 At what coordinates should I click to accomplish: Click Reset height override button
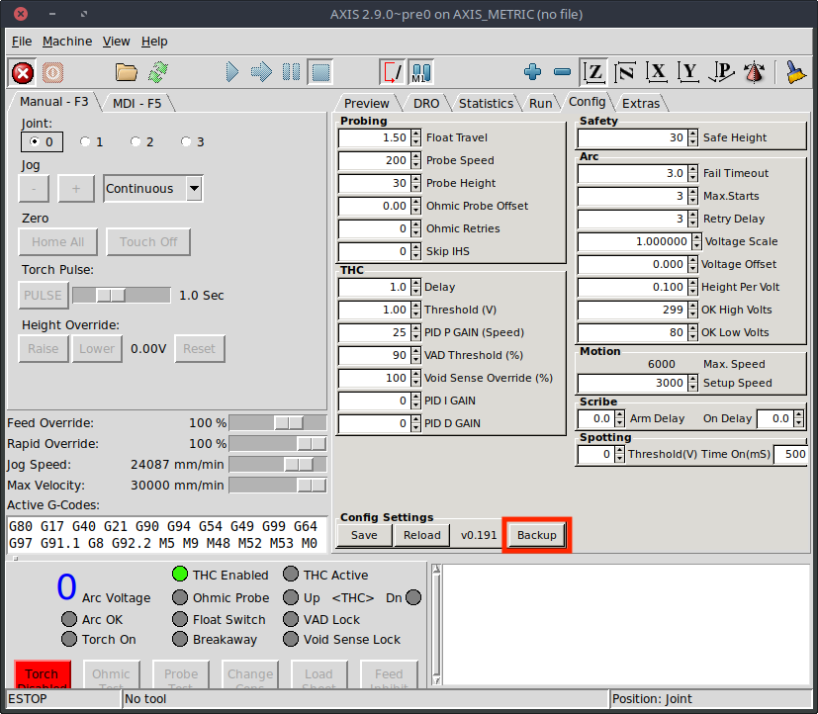(x=199, y=348)
